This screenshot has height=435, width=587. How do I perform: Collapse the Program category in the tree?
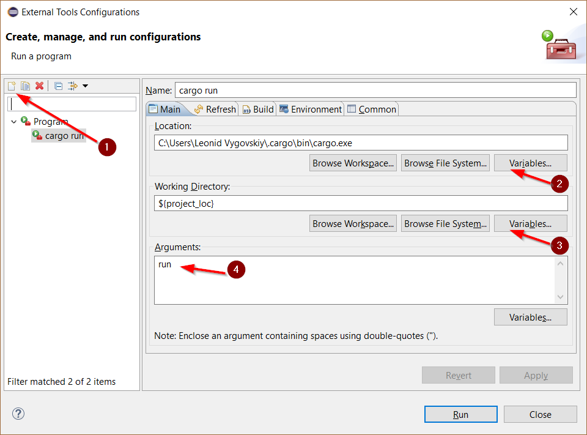(x=14, y=121)
